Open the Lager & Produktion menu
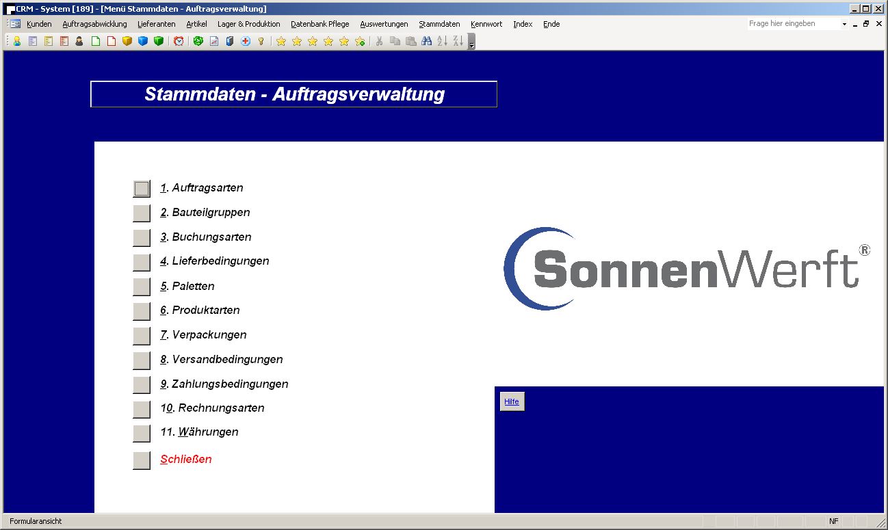The height and width of the screenshot is (530, 888). click(x=249, y=24)
